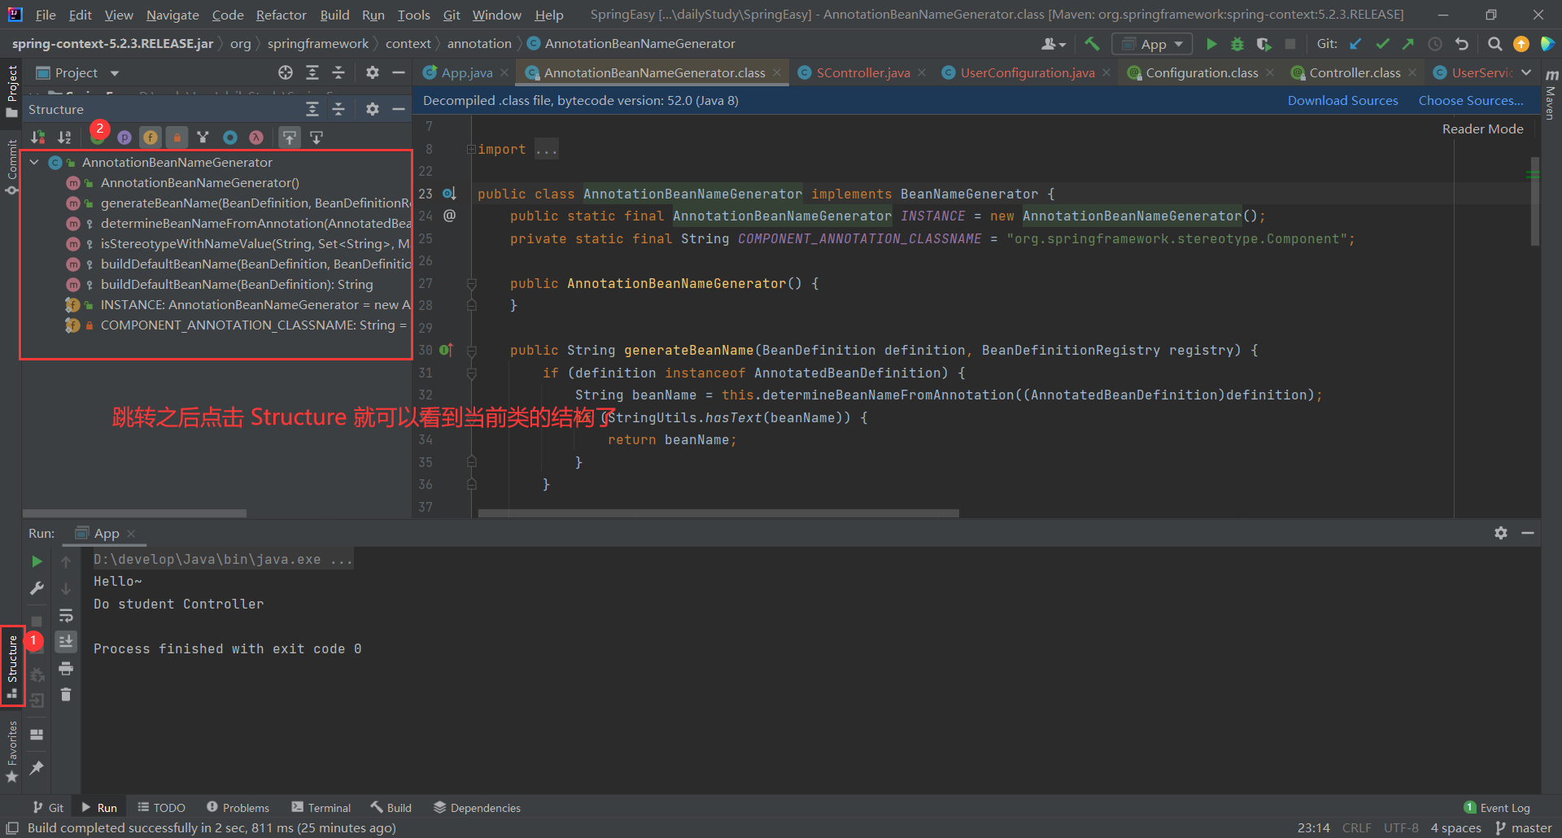Open Search Everywhere magnifier icon
The width and height of the screenshot is (1562, 838).
pyautogui.click(x=1494, y=44)
